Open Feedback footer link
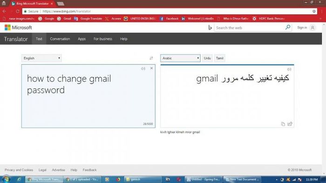Viewport: 326px width, 183px height. [x=89, y=170]
